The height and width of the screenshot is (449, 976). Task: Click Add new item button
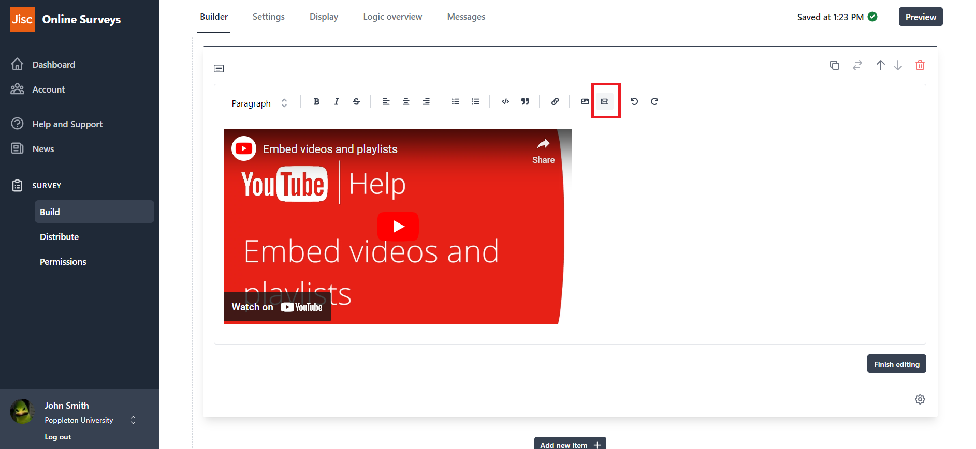click(570, 444)
